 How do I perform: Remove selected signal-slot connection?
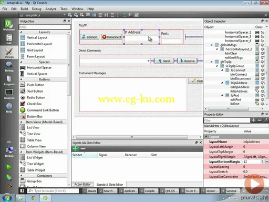point(83,148)
